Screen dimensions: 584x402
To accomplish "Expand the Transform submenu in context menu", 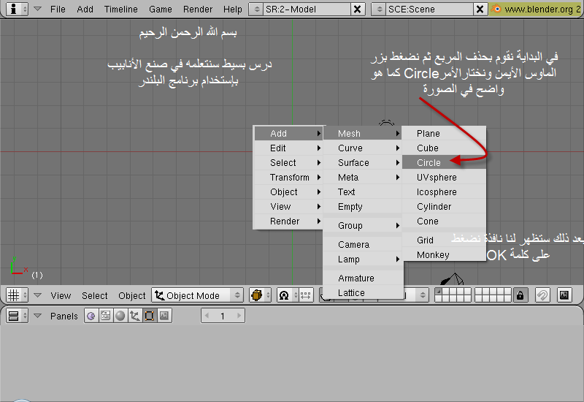I will 288,177.
